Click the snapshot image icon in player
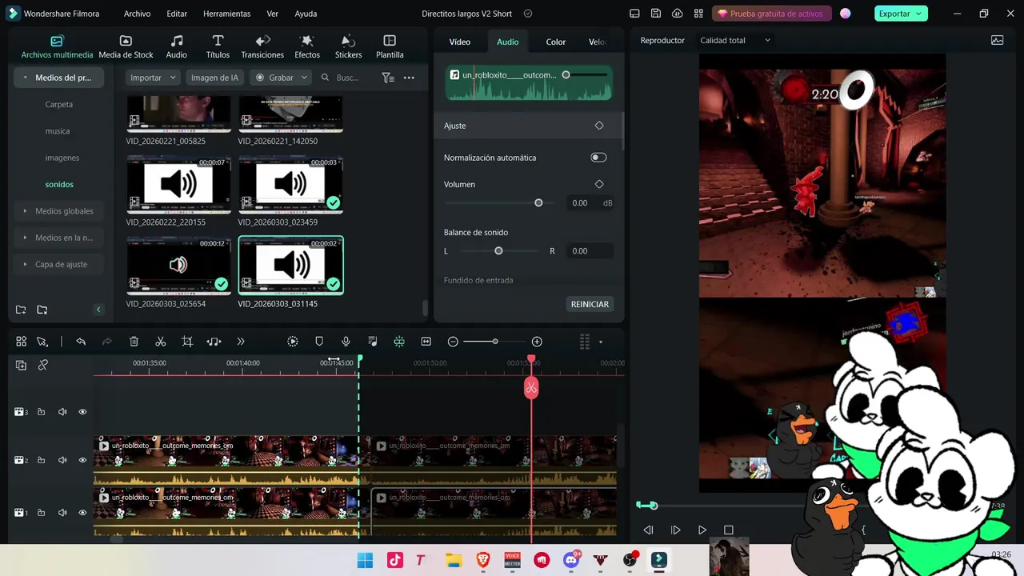 click(x=997, y=40)
